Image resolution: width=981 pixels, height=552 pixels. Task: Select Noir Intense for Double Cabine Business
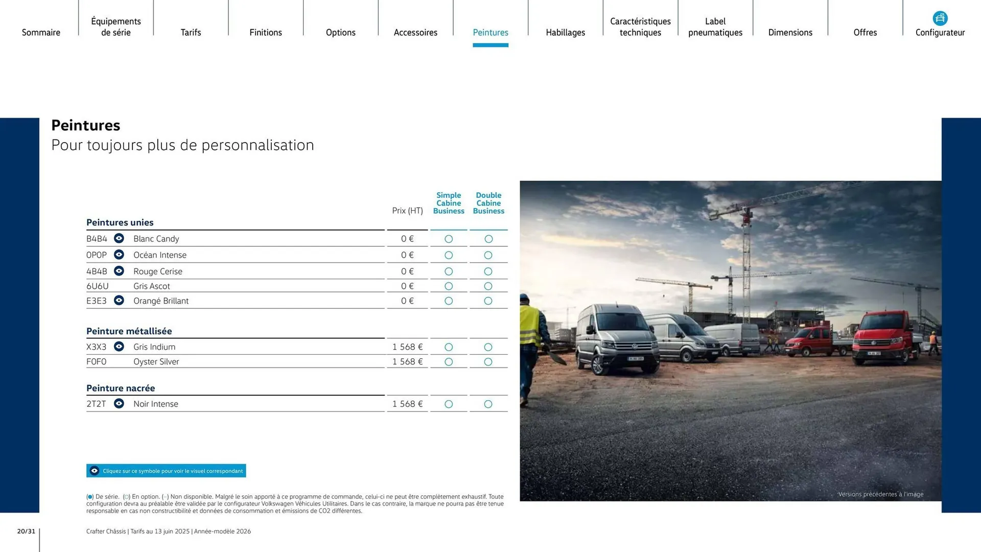coord(488,404)
